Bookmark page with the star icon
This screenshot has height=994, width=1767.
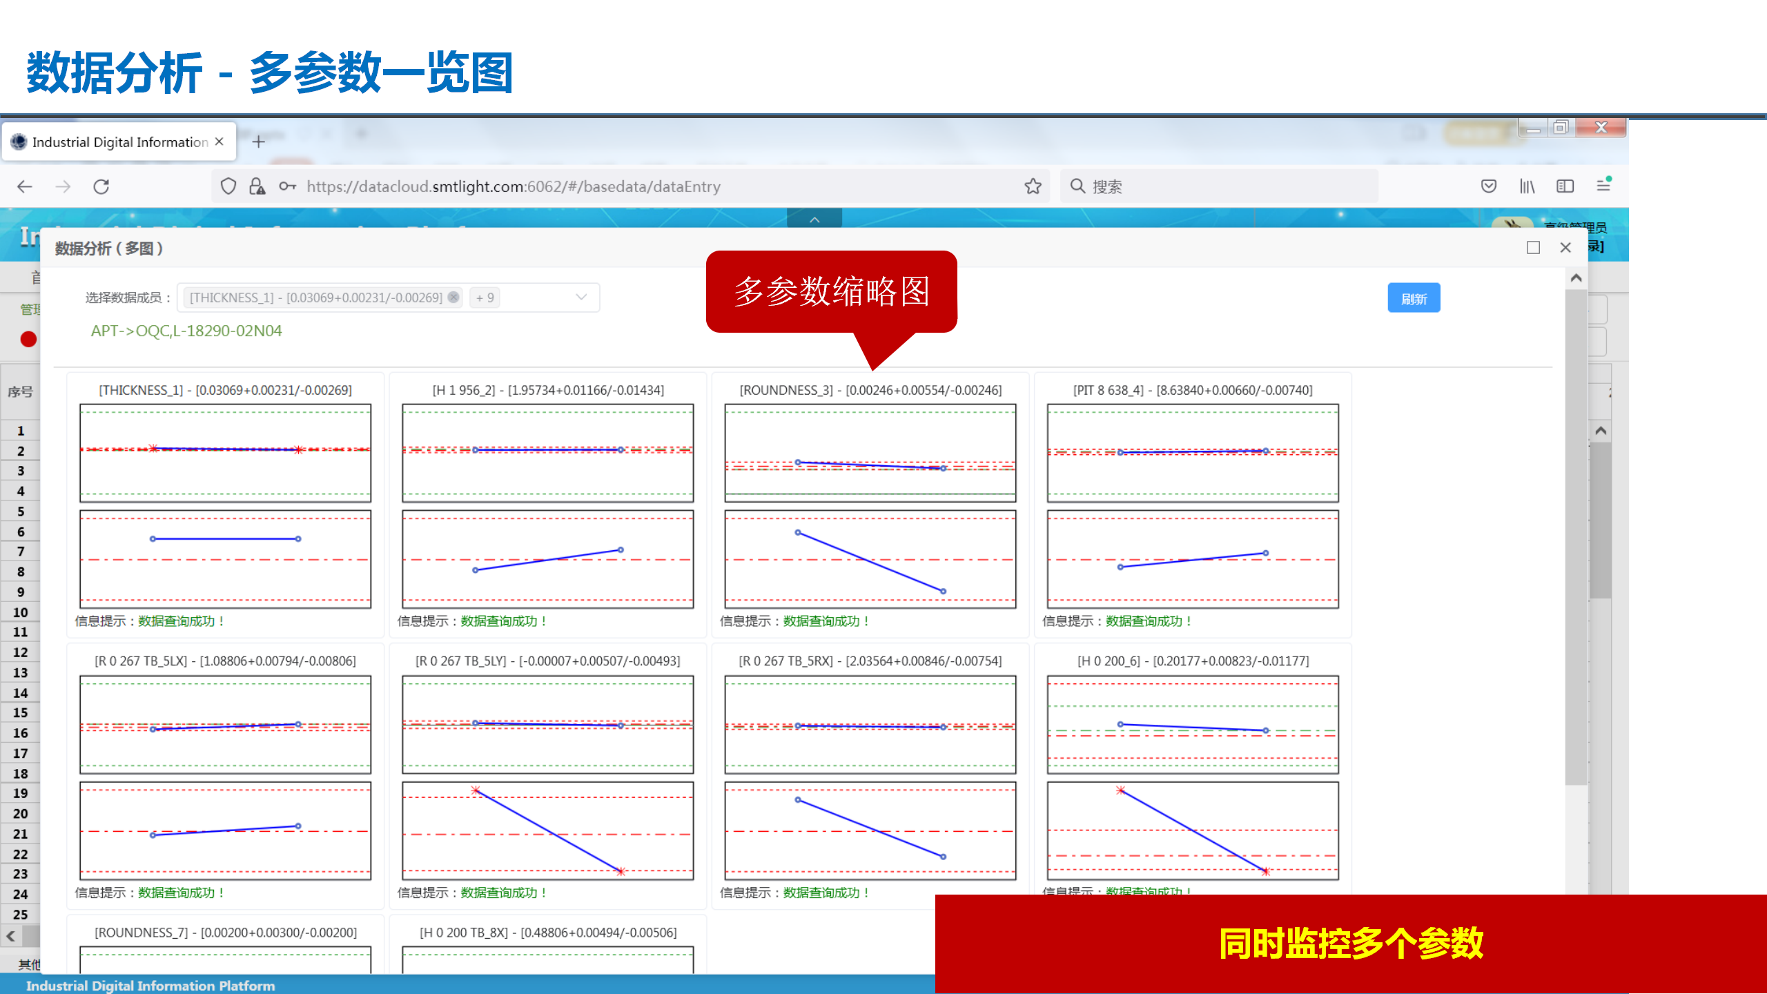(x=1033, y=186)
